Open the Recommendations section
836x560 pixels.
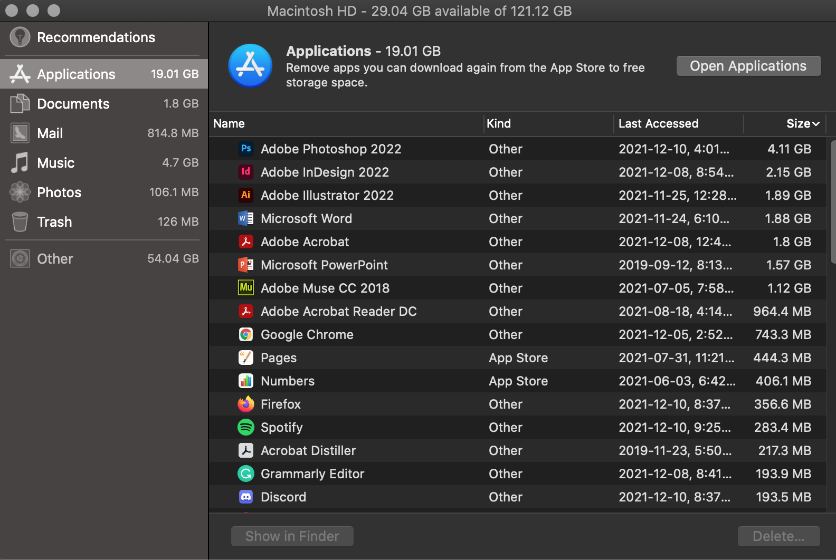pyautogui.click(x=104, y=37)
